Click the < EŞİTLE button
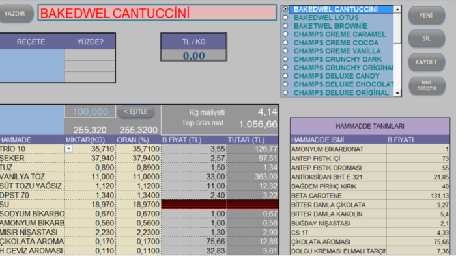 click(x=135, y=112)
